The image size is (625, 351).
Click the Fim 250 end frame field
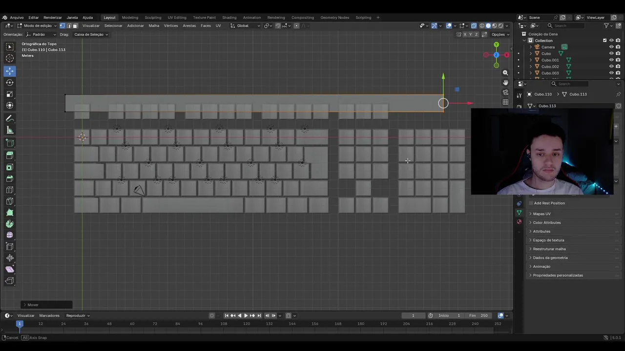[479, 315]
